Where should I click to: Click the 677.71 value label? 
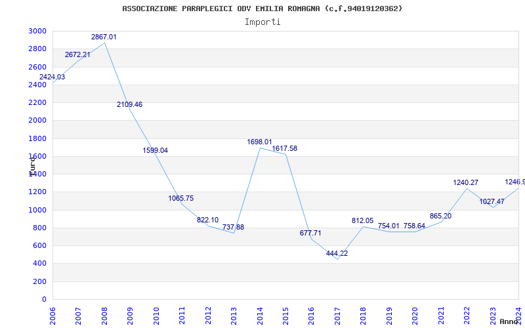[x=310, y=233]
